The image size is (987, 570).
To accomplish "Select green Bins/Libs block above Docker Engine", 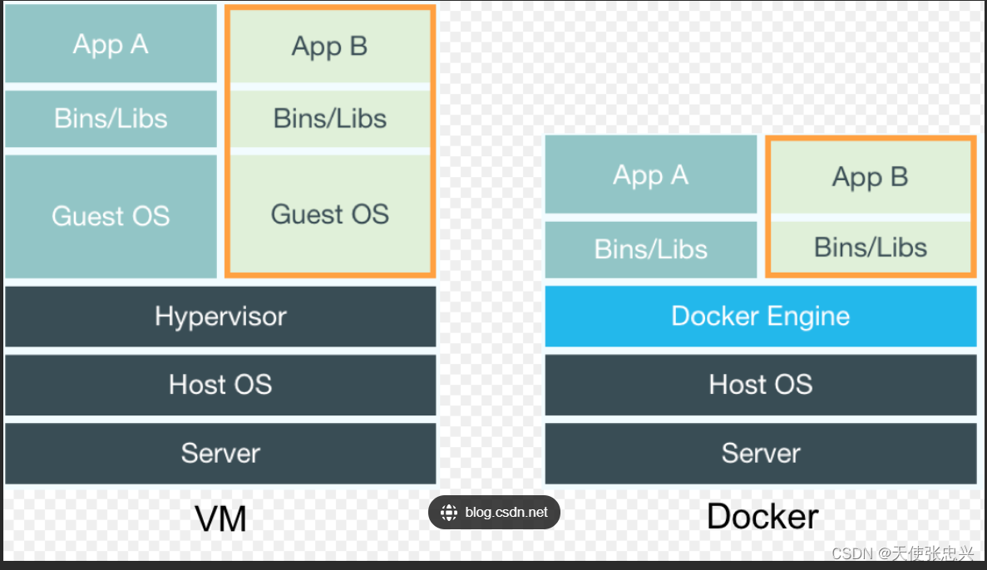I will click(871, 248).
